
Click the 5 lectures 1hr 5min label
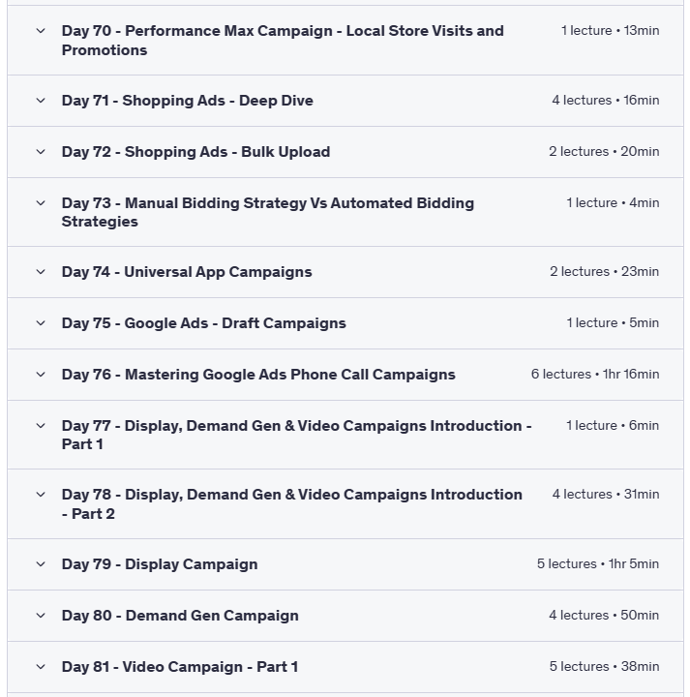598,564
